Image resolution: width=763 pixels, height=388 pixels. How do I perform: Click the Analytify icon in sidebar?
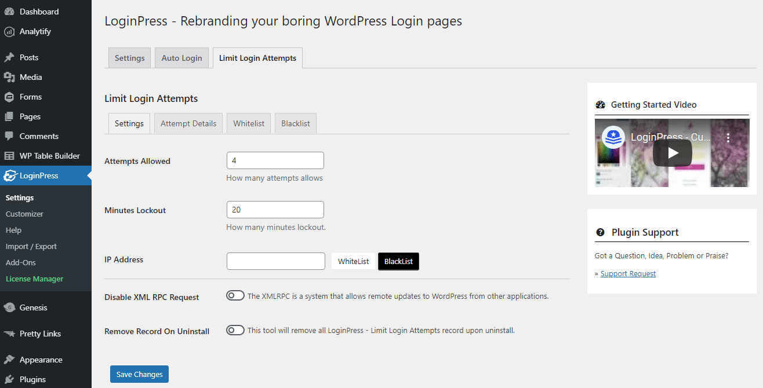click(x=9, y=31)
